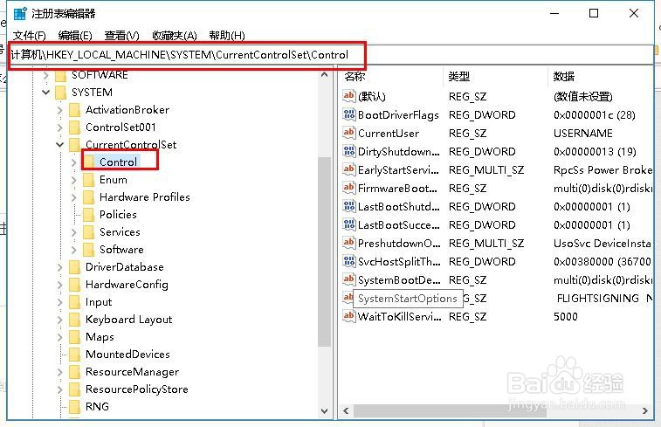Image resolution: width=661 pixels, height=427 pixels.
Task: Select the MountedDevices folder icon
Action: pyautogui.click(x=74, y=355)
